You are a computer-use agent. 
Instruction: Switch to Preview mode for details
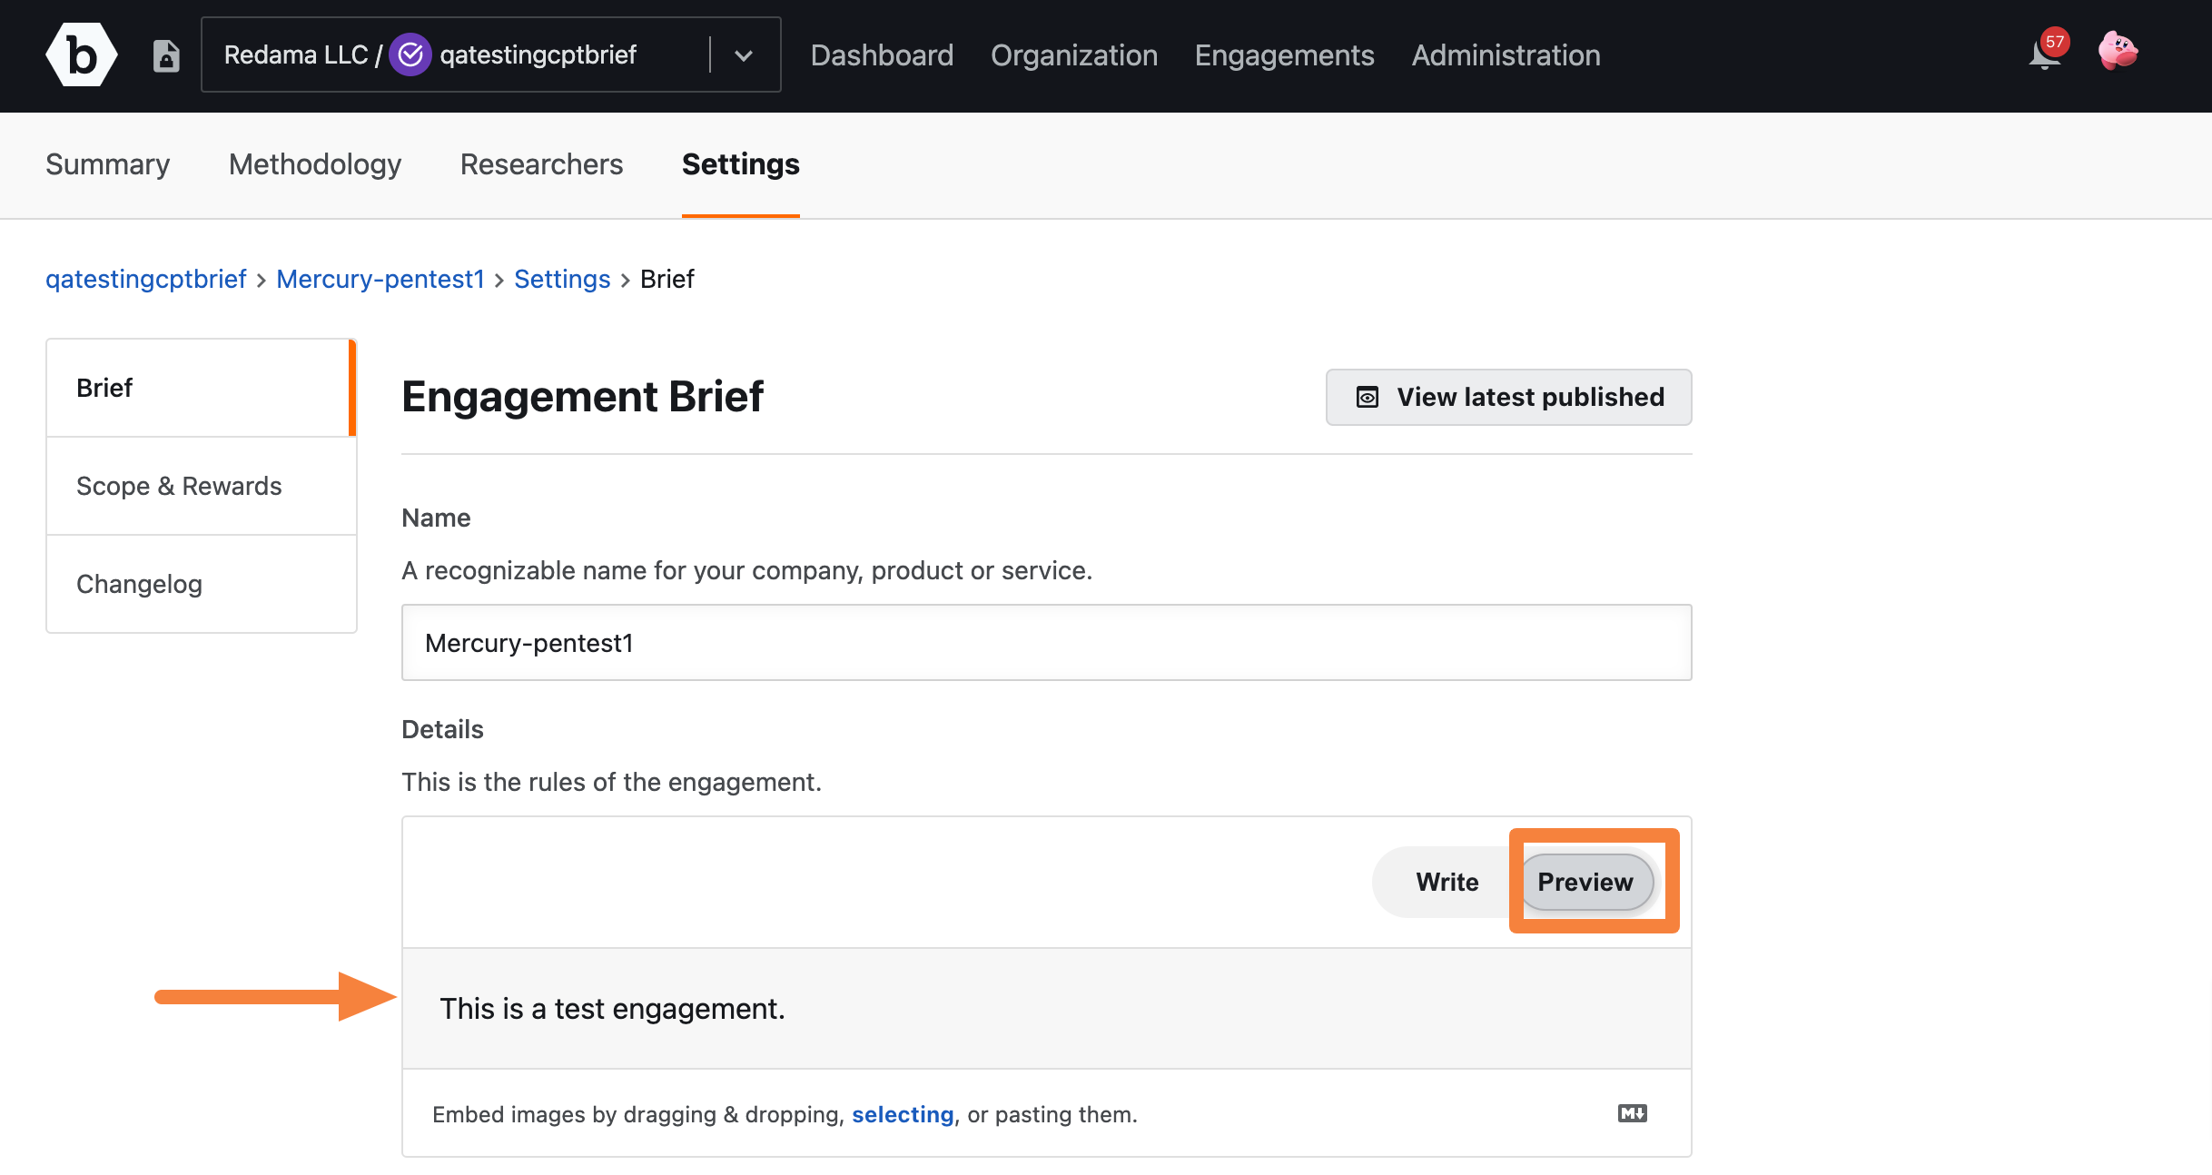tap(1585, 881)
